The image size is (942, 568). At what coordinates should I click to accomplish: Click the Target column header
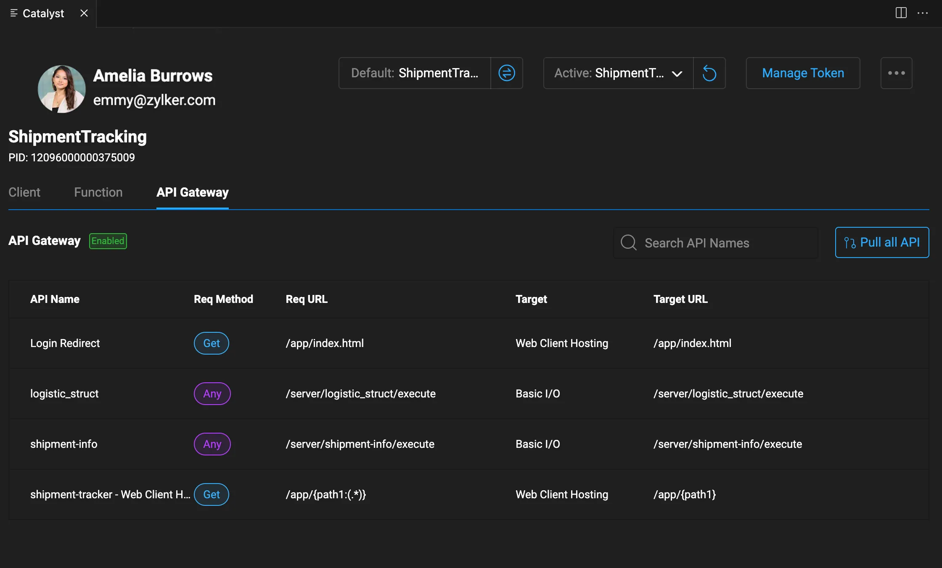(531, 299)
